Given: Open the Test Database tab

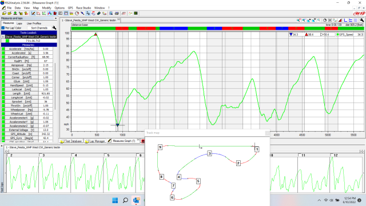Looking at the screenshot, I should tap(71, 141).
